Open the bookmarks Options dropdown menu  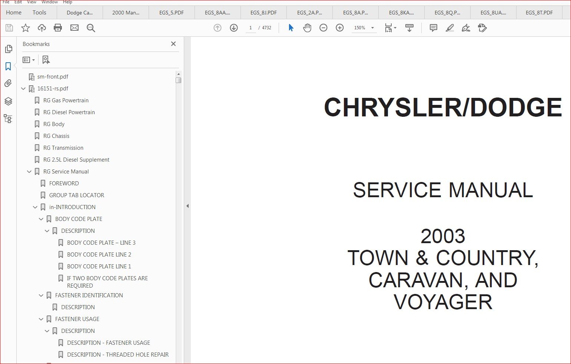(x=29, y=60)
